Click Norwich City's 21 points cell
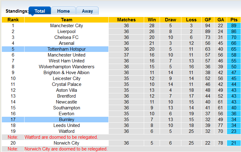The image size is (241, 152). coord(234,143)
